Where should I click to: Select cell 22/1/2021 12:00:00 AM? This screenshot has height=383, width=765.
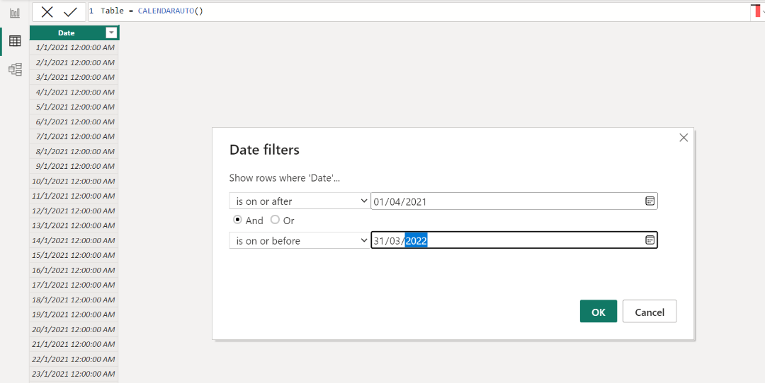click(x=74, y=359)
